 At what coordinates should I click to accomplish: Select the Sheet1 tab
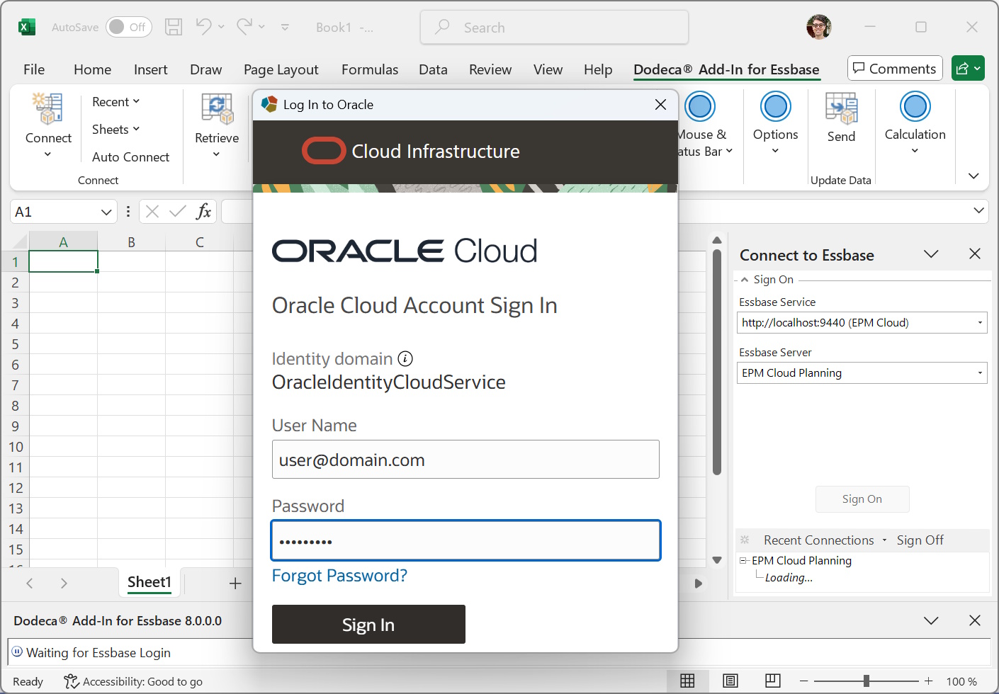tap(149, 582)
